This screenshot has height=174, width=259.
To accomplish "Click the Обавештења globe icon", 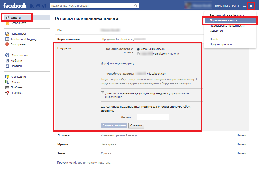I will click(7, 55).
